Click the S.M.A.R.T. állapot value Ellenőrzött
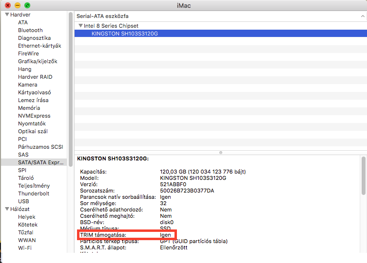Viewport: 367px width, 263px height. [174, 247]
